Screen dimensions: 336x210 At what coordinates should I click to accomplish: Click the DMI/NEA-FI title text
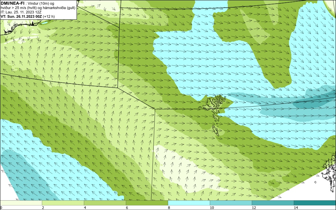pos(12,3)
